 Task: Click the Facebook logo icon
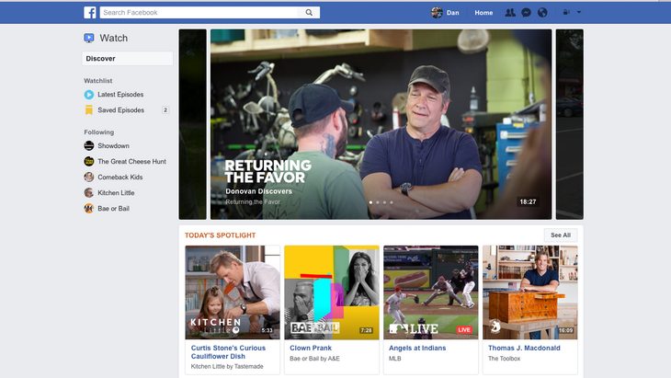pos(90,13)
